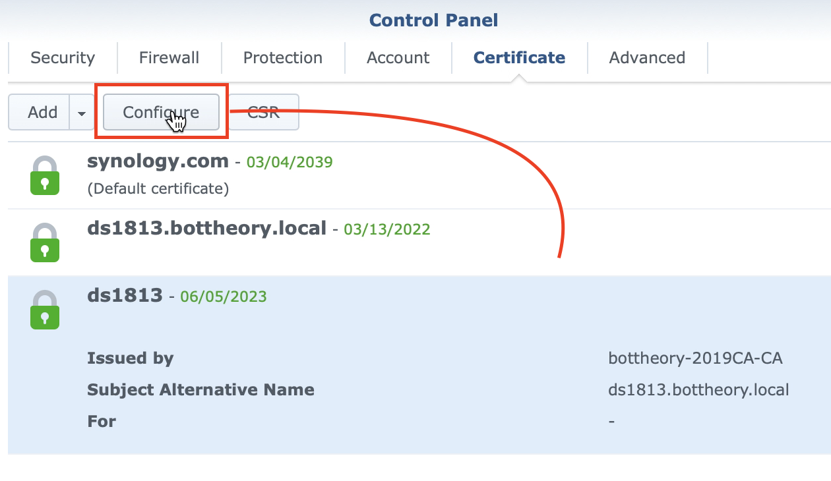Click the Control Panel title
Screen dimensions: 831x481
click(433, 20)
